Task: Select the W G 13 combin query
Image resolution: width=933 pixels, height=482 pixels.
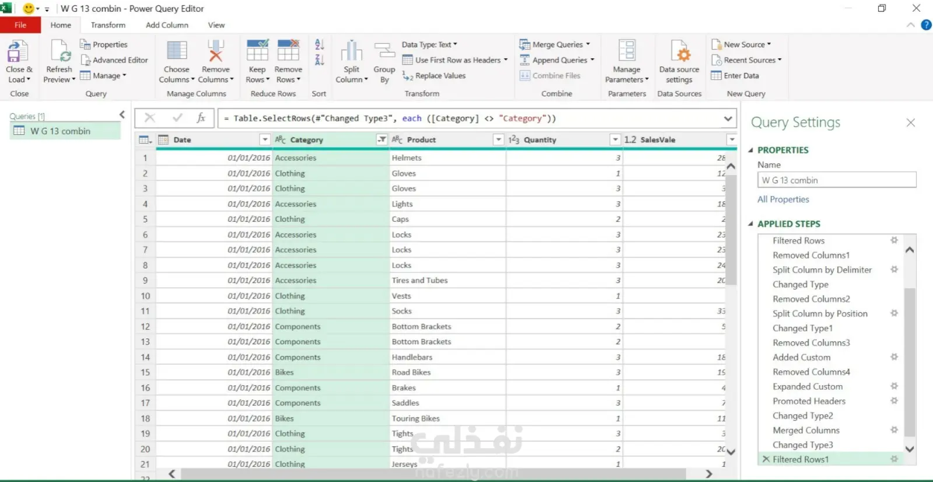Action: coord(65,131)
